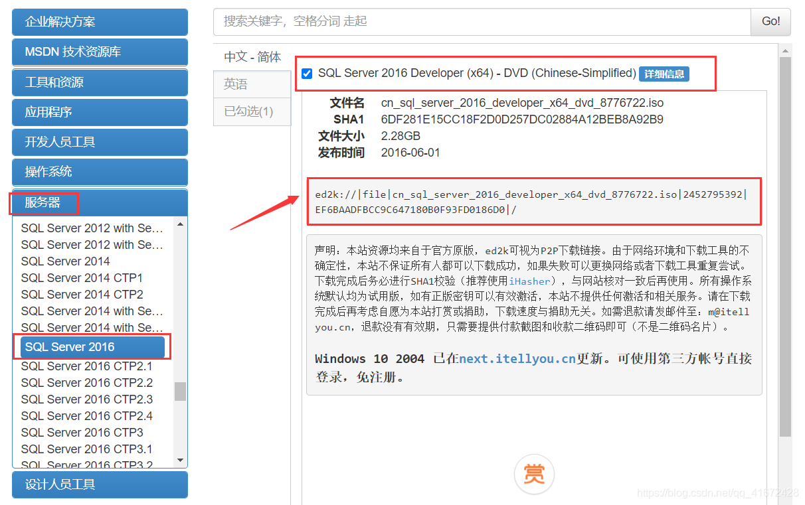805x505 pixels.
Task: Click the server list scroll-down arrow
Action: [180, 460]
